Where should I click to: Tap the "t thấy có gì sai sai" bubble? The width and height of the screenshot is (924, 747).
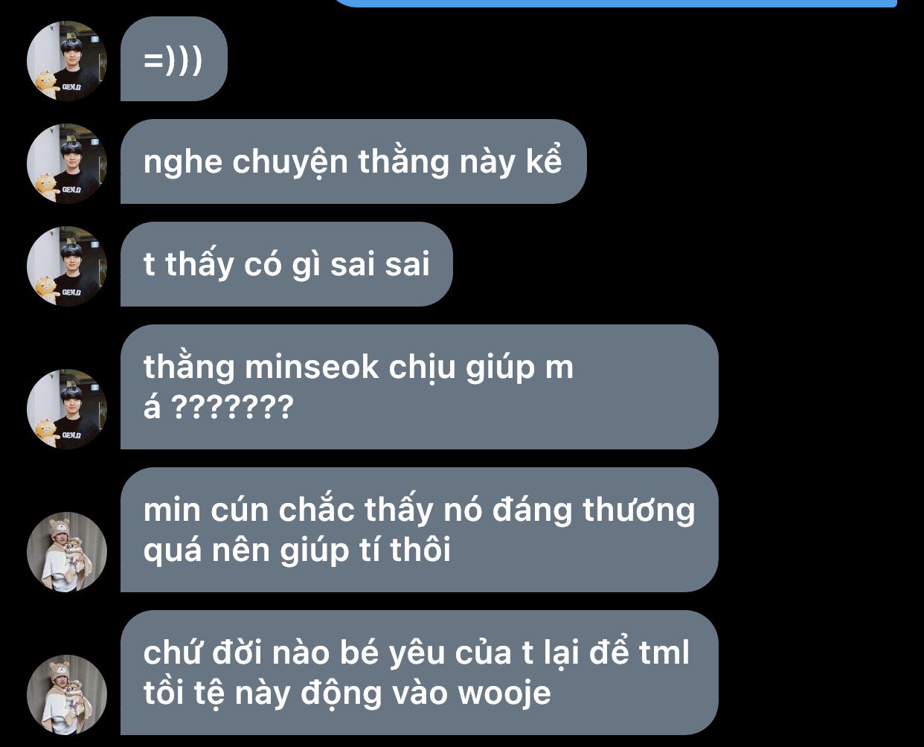[286, 264]
